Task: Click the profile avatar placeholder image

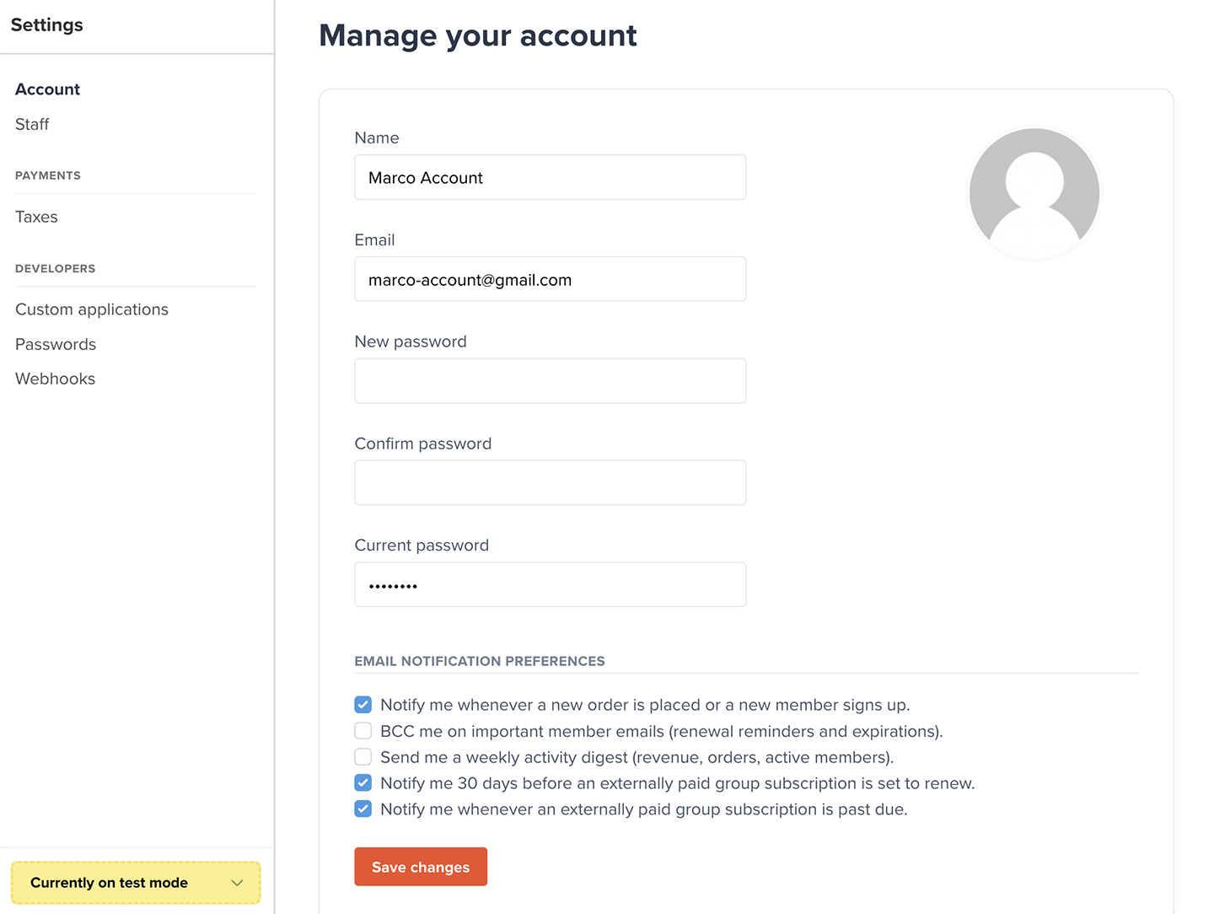Action: click(x=1034, y=193)
